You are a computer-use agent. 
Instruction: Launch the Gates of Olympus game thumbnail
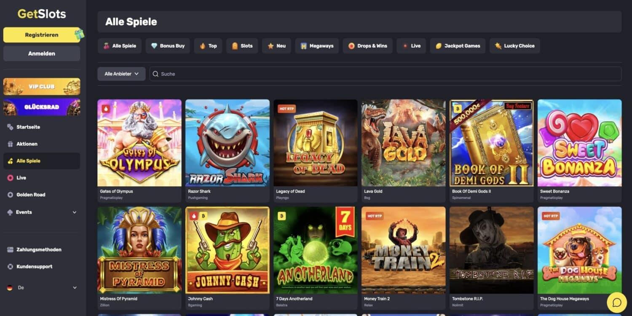[139, 143]
